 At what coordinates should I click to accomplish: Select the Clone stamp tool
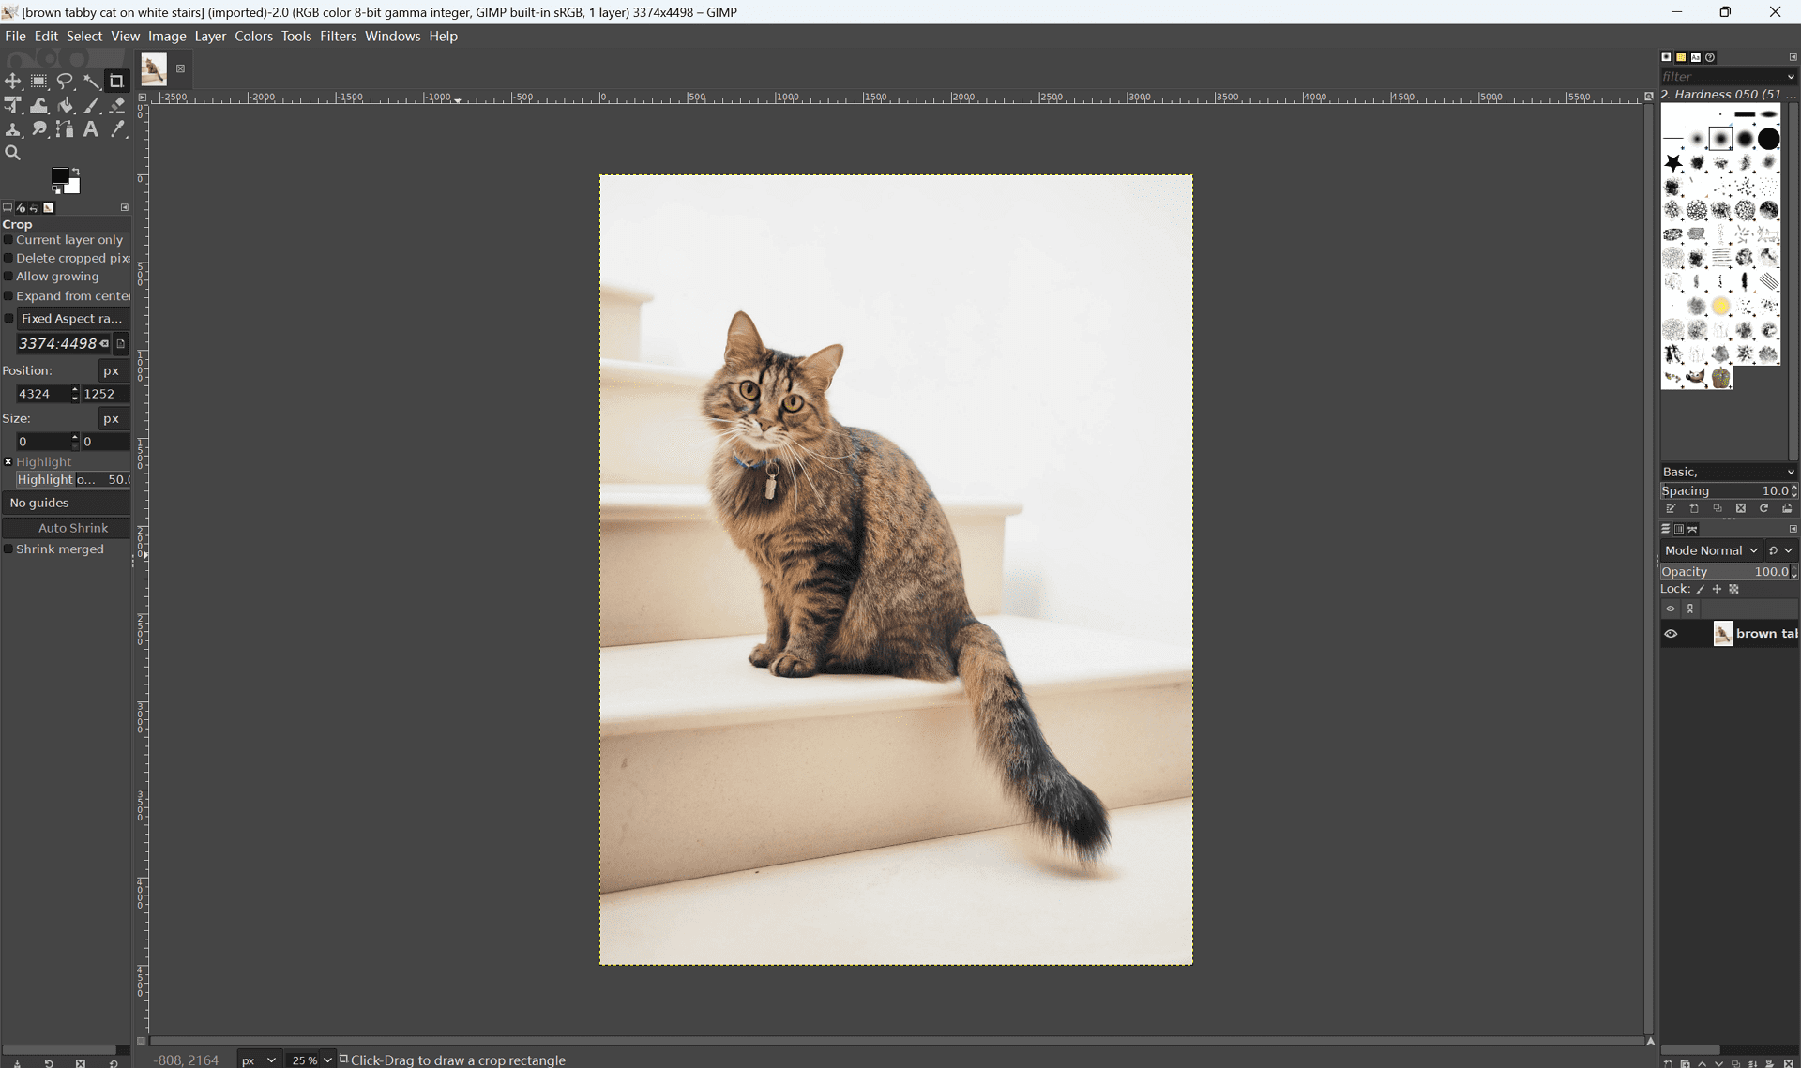point(13,129)
